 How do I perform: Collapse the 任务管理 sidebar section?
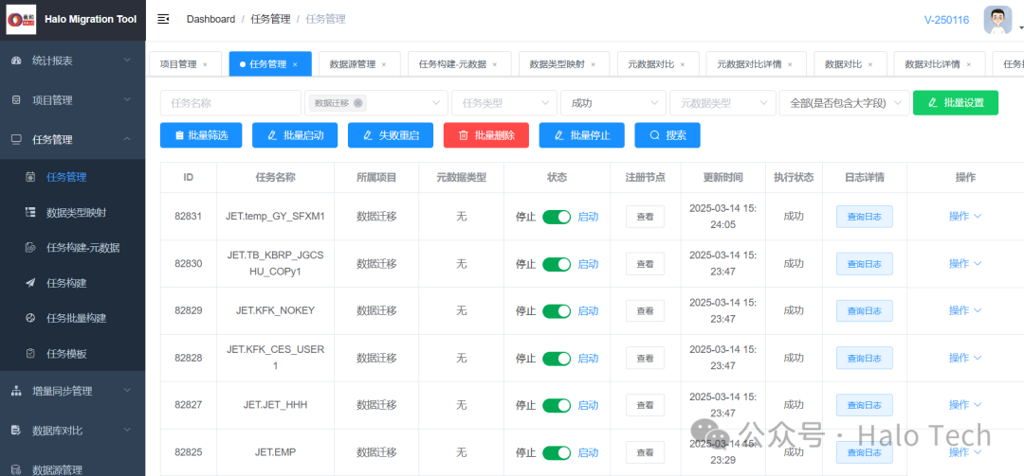[72, 139]
